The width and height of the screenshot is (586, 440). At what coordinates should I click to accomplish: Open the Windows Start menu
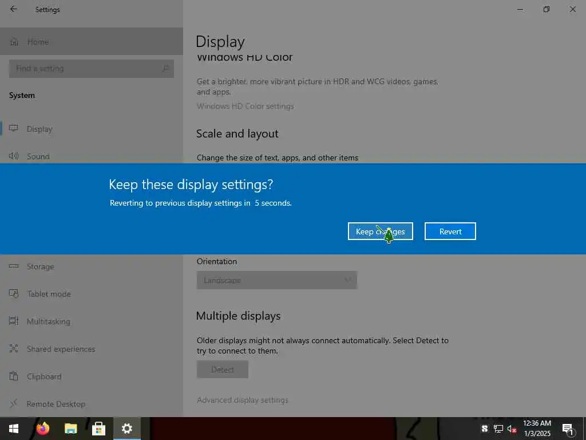(x=14, y=429)
